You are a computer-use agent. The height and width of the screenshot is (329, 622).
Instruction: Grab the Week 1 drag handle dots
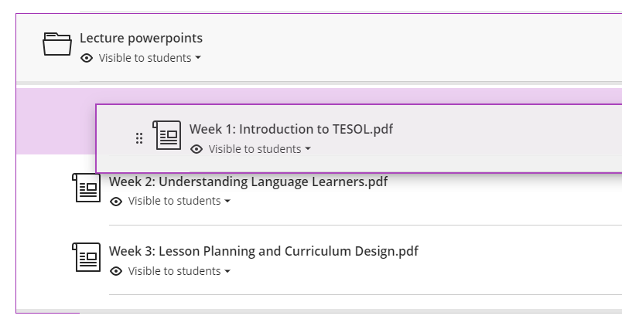click(x=139, y=138)
